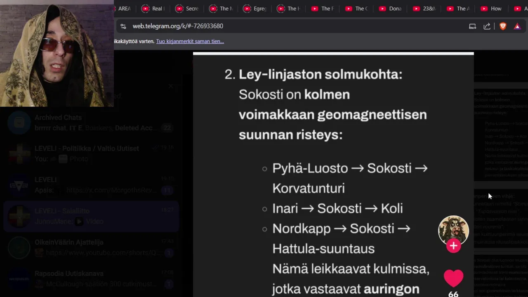Click the LEVELI - Politiikka chat avatar
Viewport: 528px width, 297px height.
19,153
